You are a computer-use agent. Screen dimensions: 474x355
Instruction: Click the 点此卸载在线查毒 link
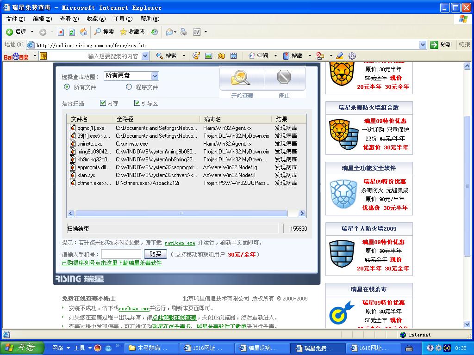pyautogui.click(x=175, y=318)
